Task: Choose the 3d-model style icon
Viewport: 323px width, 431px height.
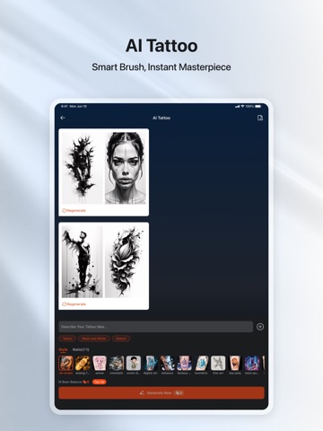Action: [x=65, y=364]
